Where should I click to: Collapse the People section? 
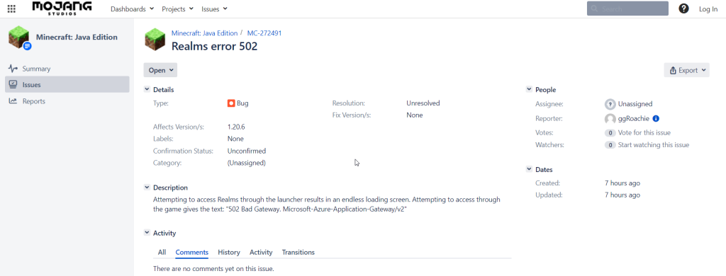click(x=529, y=90)
